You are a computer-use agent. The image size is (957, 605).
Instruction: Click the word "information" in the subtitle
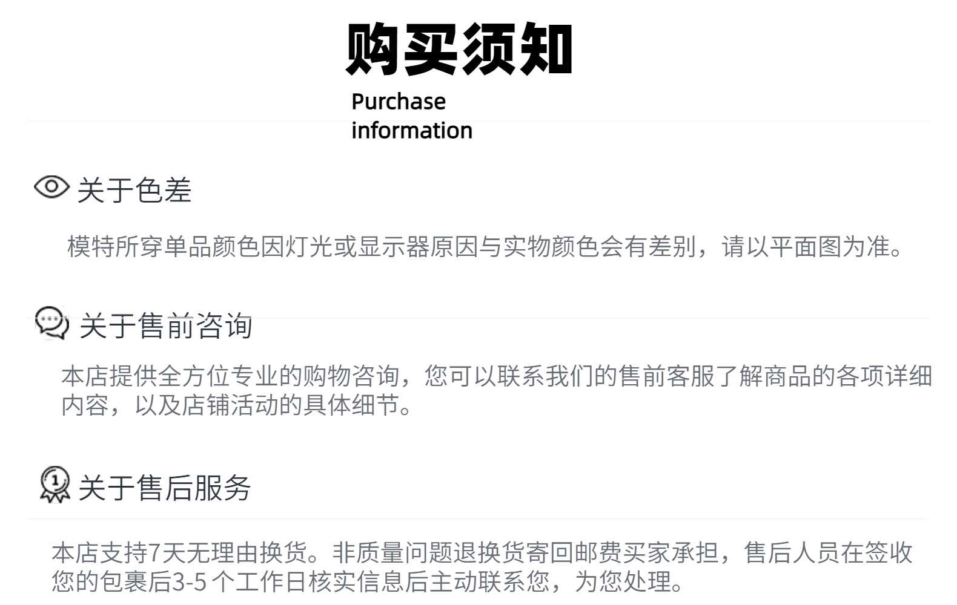coord(411,131)
